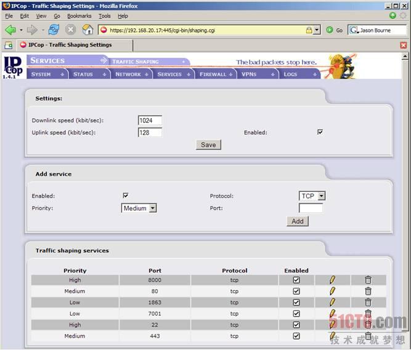Toggle the Enabled checkbox for port 7001
Image resolution: width=411 pixels, height=350 pixels.
click(296, 314)
